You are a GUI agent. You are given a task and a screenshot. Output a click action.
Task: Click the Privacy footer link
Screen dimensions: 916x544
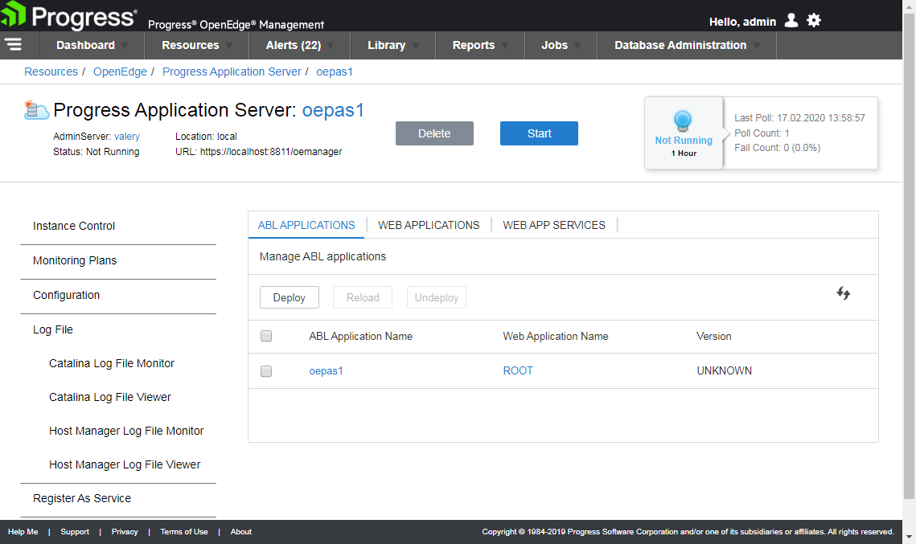(125, 532)
